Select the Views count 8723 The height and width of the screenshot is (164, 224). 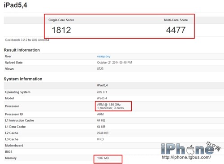click(100, 69)
